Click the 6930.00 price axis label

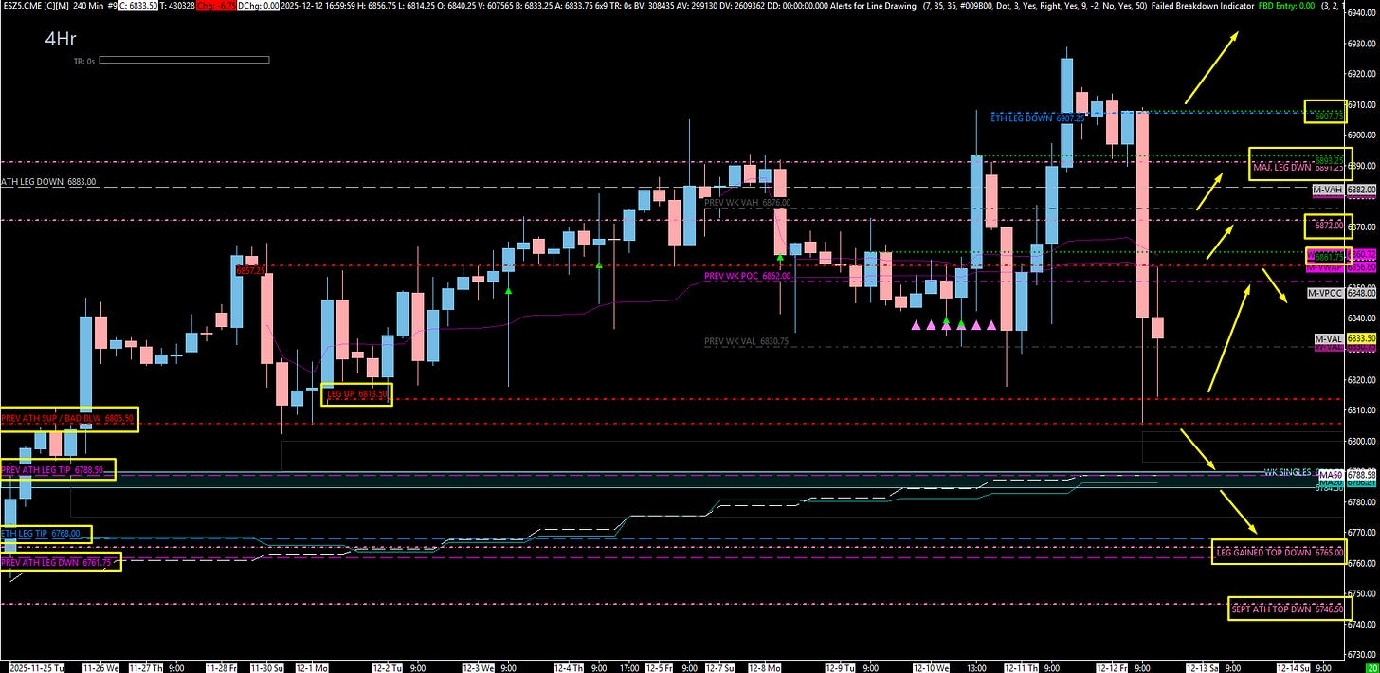[1361, 44]
